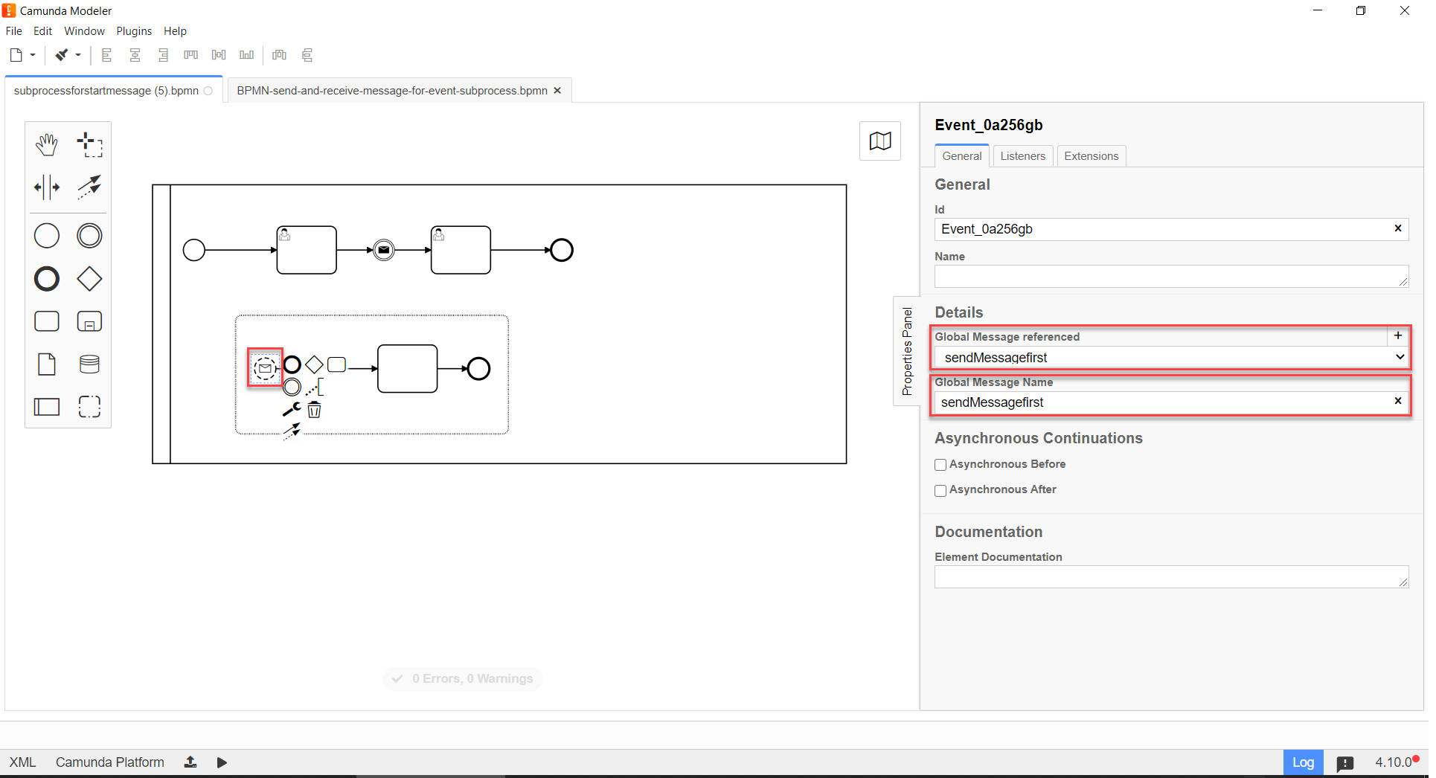Append Intermediate Event from context pad

[x=292, y=387]
